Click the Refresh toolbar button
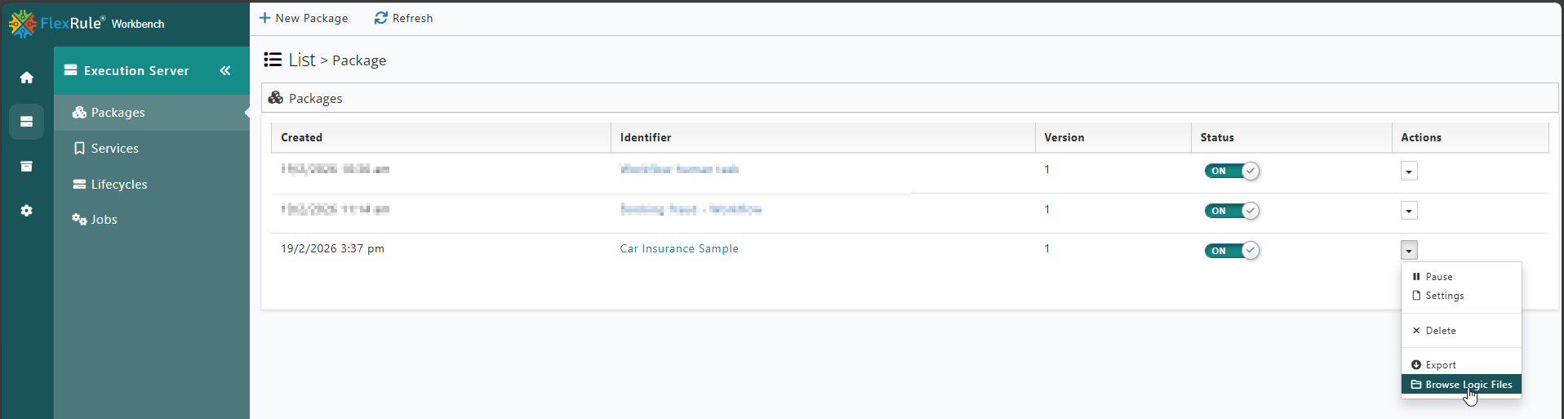This screenshot has height=419, width=1564. (403, 18)
